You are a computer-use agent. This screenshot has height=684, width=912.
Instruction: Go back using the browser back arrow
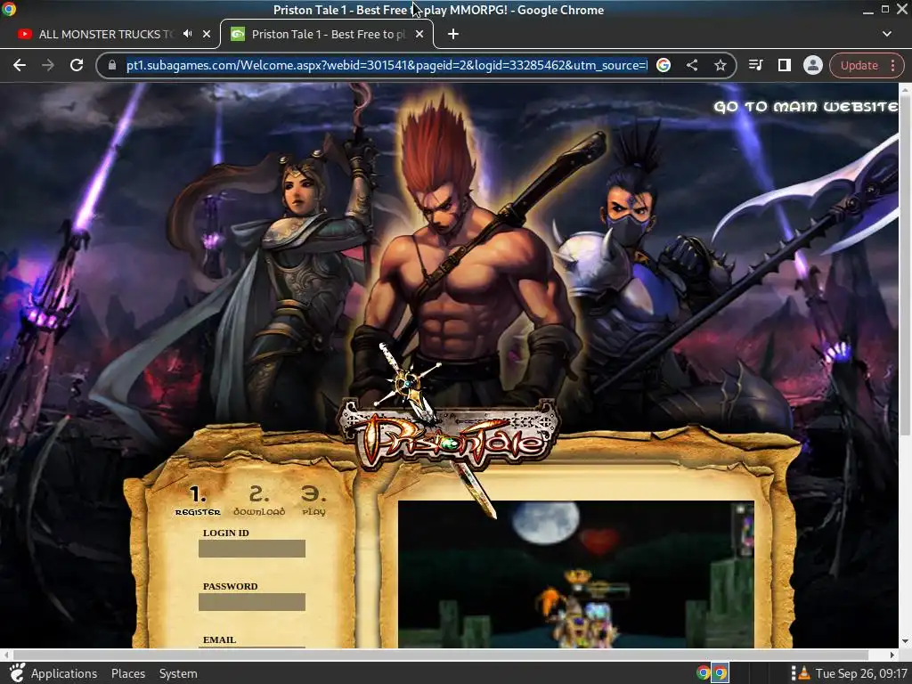(20, 65)
